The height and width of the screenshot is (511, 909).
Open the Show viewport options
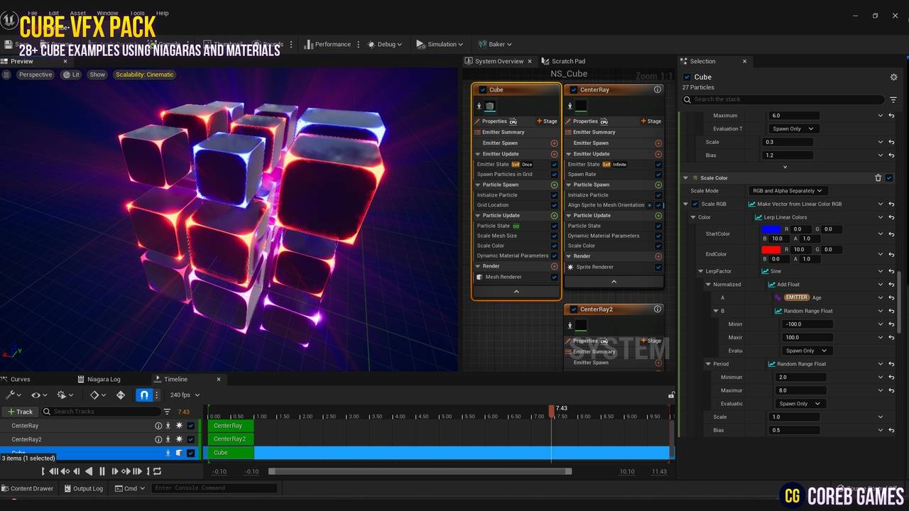pos(97,75)
